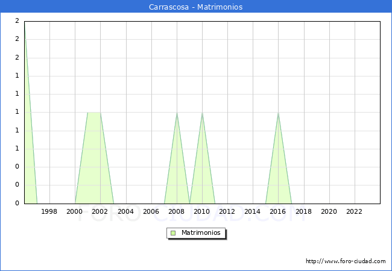Click the 2010 data peak
This screenshot has height=271, width=392.
click(202, 113)
